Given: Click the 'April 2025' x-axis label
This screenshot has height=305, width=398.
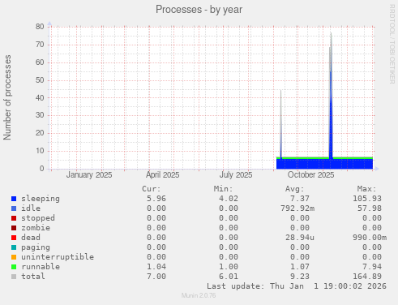Looking at the screenshot, I should point(162,175).
